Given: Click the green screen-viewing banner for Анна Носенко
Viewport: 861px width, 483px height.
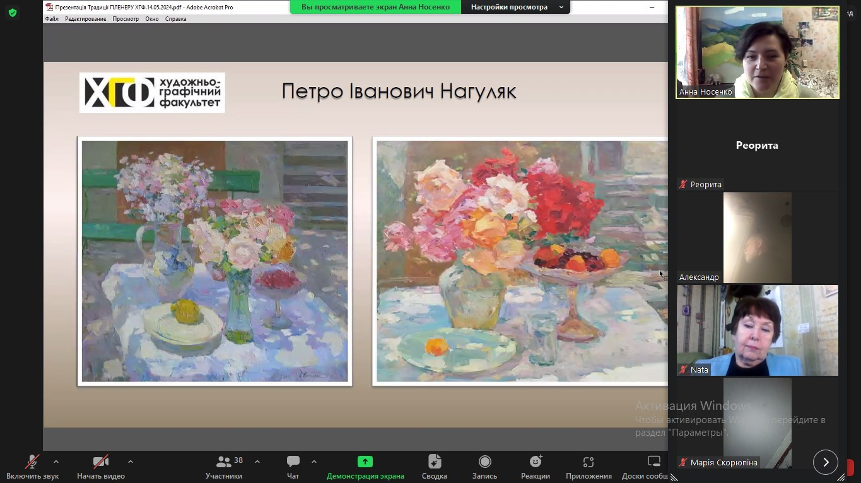Looking at the screenshot, I should (375, 7).
